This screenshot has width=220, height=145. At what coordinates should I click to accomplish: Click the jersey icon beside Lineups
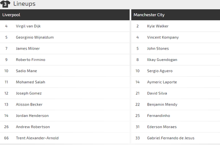click(5, 4)
